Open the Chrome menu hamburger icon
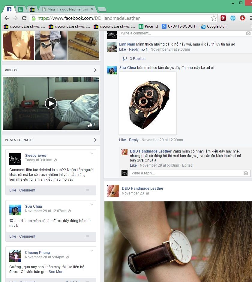 coord(250,18)
